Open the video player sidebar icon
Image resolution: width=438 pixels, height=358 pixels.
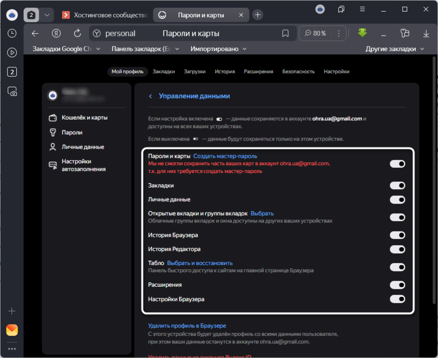[12, 53]
